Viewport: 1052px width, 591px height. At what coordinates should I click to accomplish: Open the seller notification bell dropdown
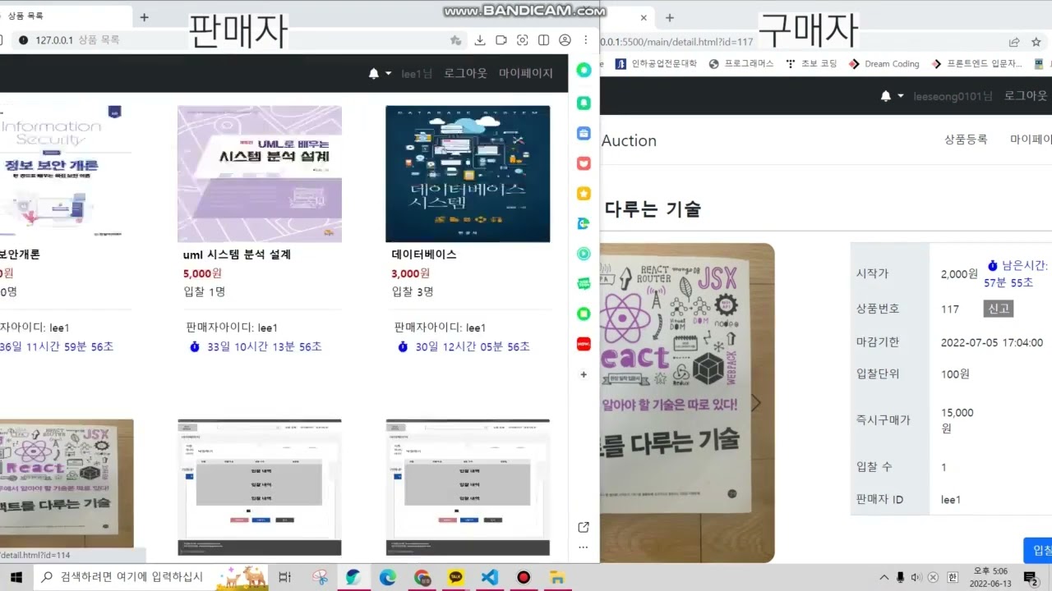[379, 74]
